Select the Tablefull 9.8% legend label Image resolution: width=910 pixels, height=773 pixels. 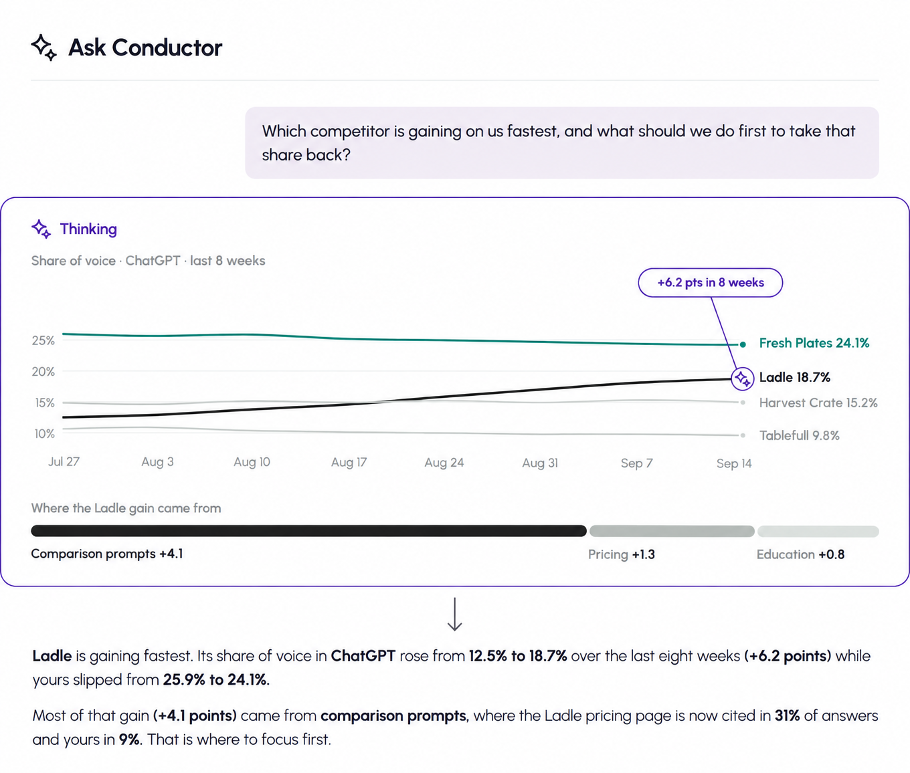[800, 435]
